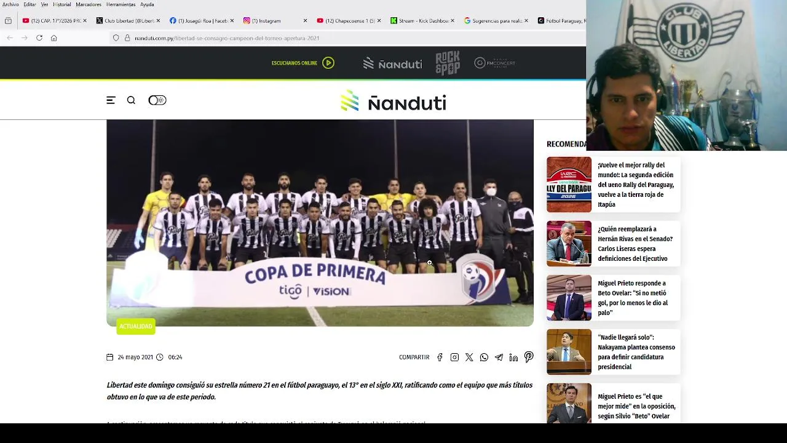The height and width of the screenshot is (443, 787).
Task: Open the Hernán Rivas Senado article link
Action: [635, 244]
